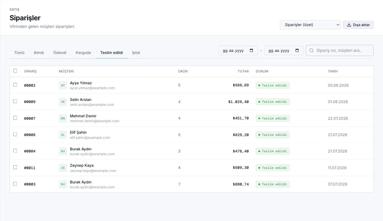Select the Teslim edildi tab
The height and width of the screenshot is (221, 383).
[x=112, y=53]
